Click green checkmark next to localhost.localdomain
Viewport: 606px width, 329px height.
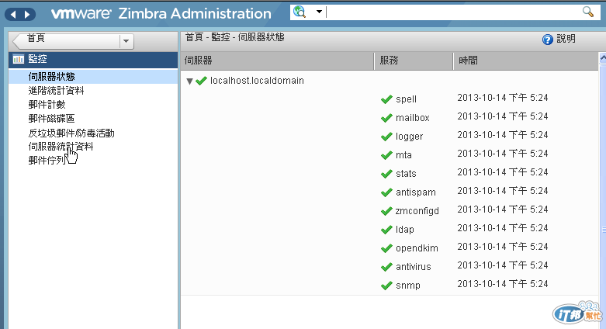(202, 81)
